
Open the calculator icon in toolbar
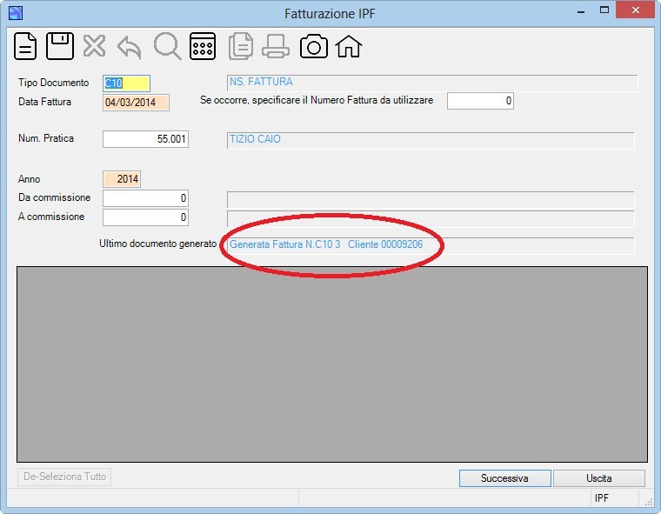click(x=203, y=46)
